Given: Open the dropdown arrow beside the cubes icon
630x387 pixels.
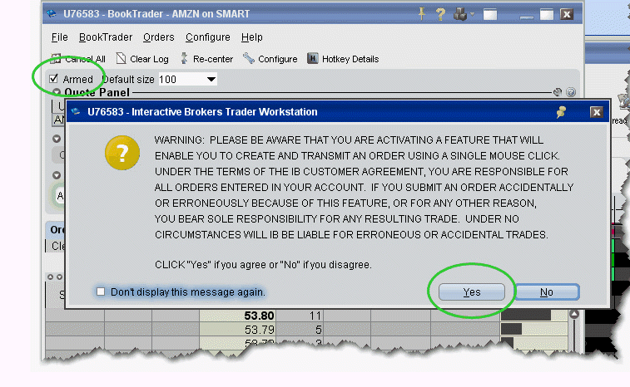Looking at the screenshot, I should (x=472, y=14).
